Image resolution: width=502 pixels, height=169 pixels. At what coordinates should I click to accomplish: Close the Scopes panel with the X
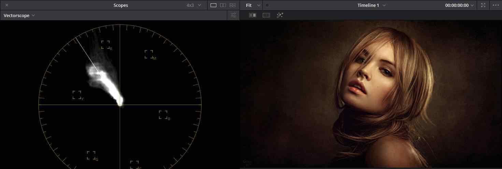coord(7,5)
